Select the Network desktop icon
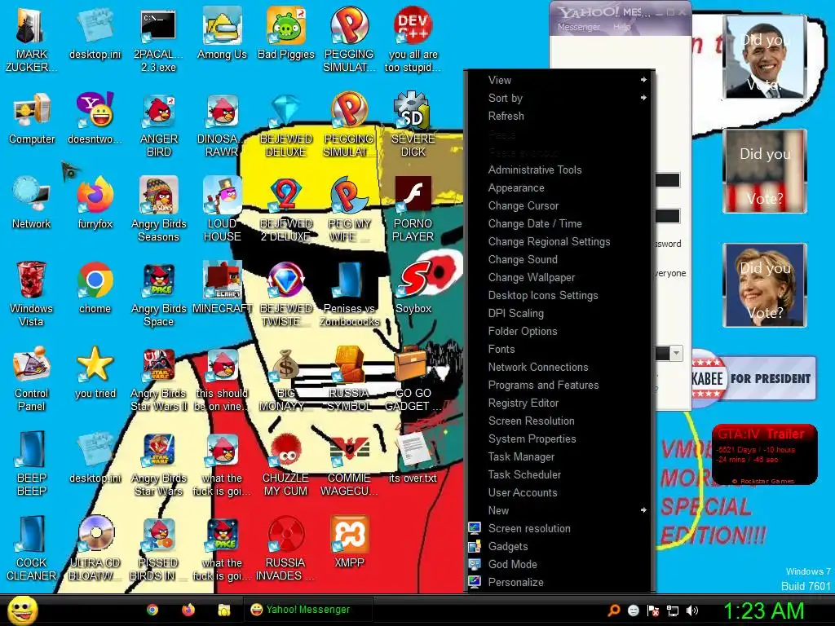 coord(32,203)
